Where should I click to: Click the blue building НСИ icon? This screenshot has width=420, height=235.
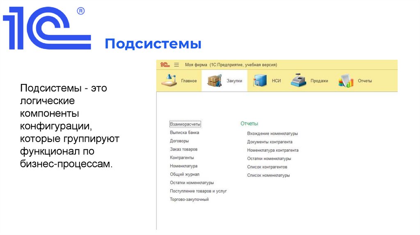pyautogui.click(x=260, y=81)
